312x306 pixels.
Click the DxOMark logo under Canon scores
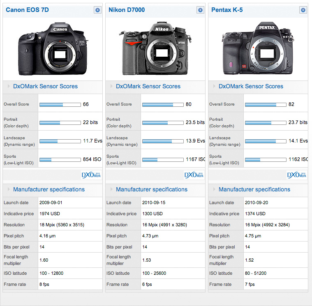pos(91,175)
